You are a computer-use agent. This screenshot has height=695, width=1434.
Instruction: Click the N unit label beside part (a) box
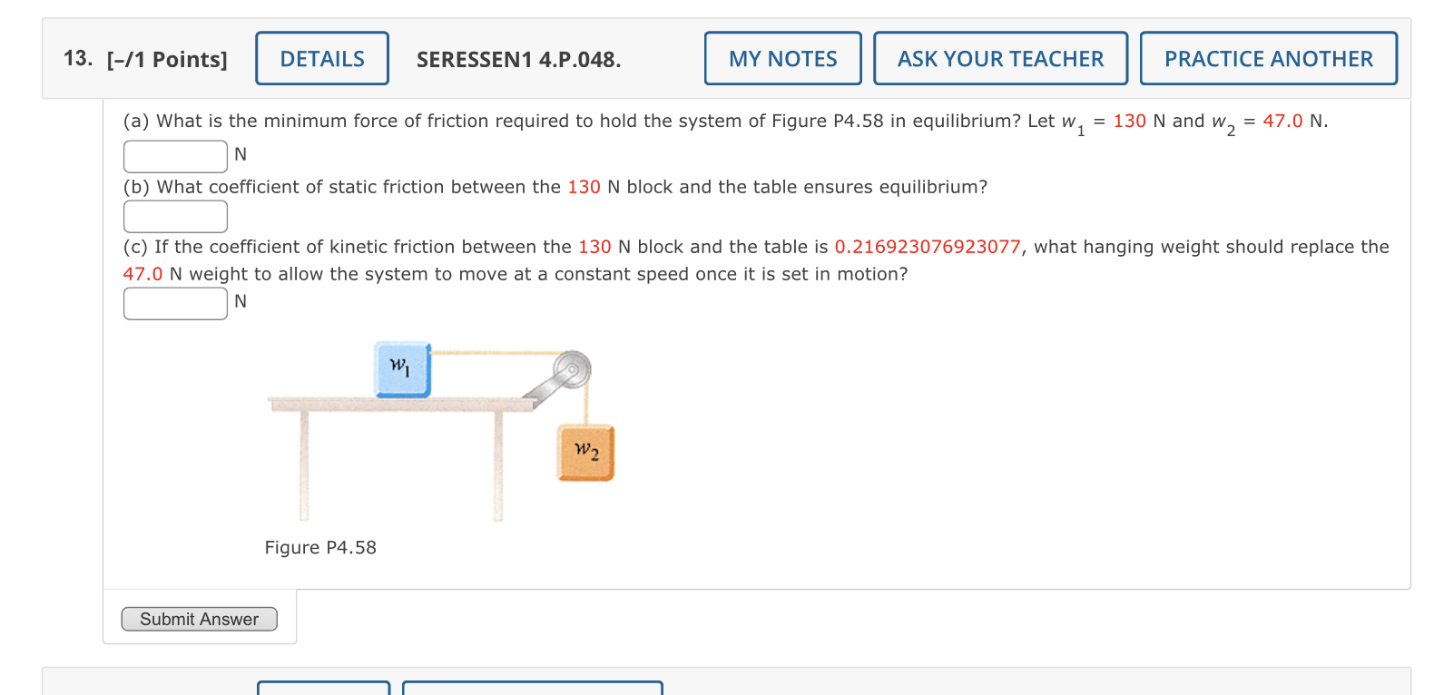(x=240, y=154)
